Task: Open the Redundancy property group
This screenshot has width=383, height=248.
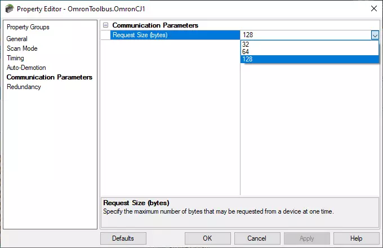Action: click(x=24, y=87)
